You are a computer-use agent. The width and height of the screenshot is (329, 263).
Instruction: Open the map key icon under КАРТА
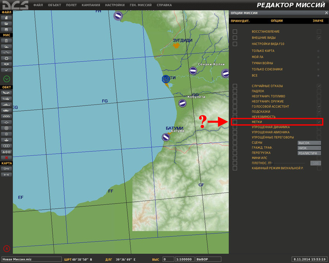click(x=6, y=169)
